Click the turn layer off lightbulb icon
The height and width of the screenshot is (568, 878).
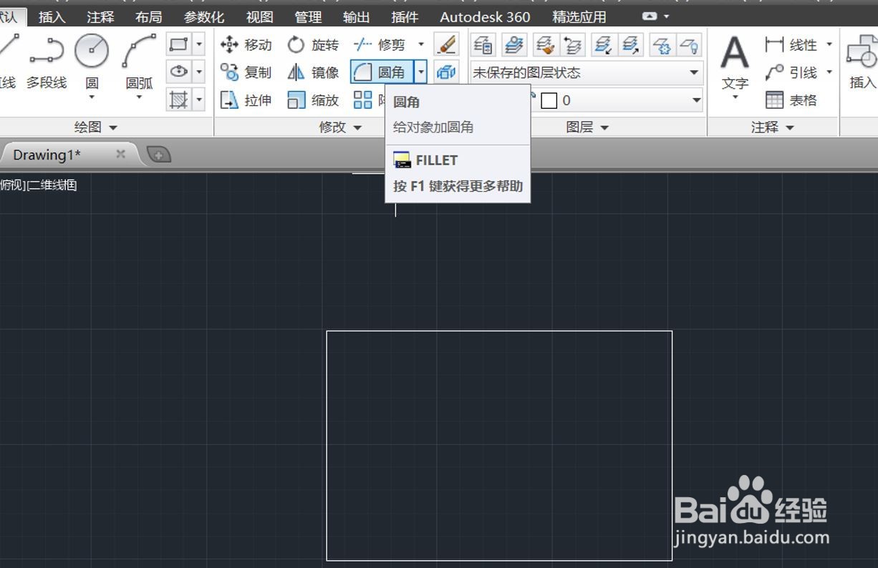pyautogui.click(x=688, y=45)
